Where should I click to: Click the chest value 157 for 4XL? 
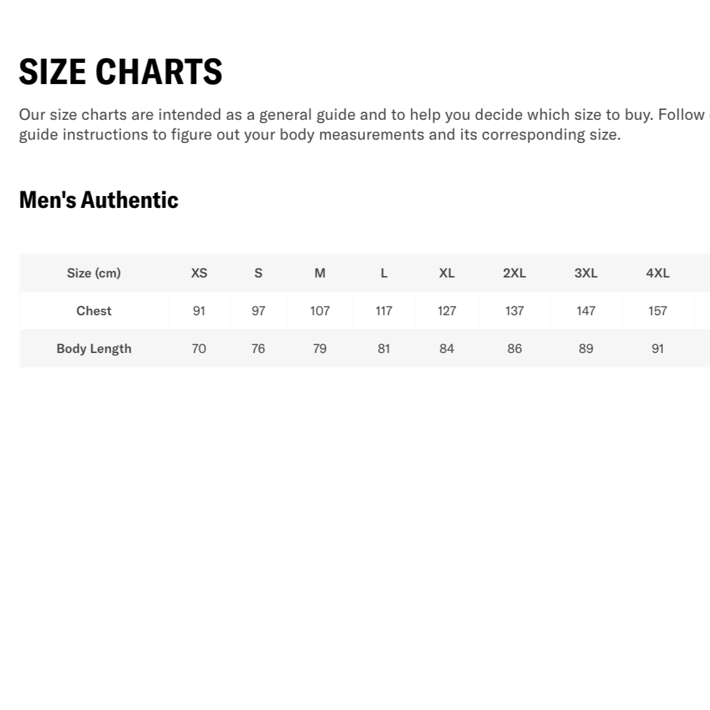pyautogui.click(x=658, y=311)
